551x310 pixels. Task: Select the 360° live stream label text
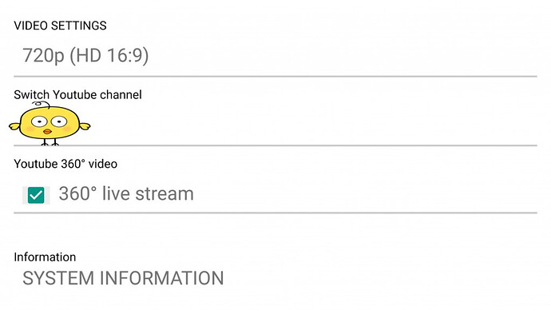[x=126, y=193]
